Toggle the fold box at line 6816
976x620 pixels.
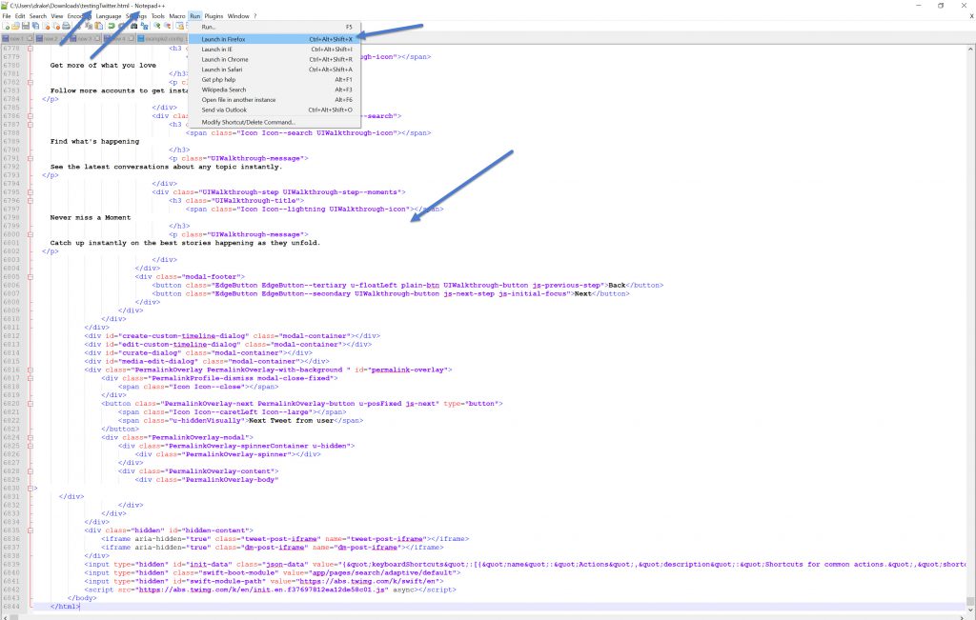[x=30, y=370]
